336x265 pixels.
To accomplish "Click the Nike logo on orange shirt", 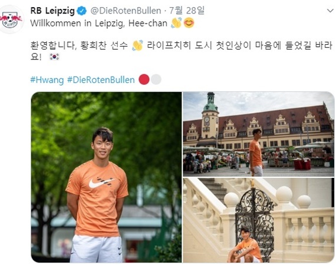I will [102, 183].
